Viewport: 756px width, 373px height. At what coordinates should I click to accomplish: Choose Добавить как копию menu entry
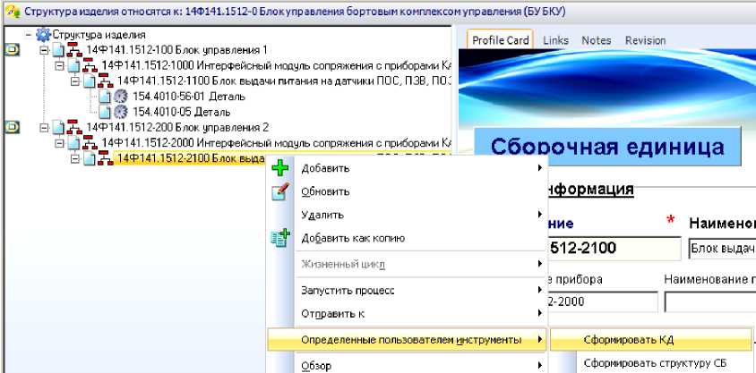click(x=408, y=238)
